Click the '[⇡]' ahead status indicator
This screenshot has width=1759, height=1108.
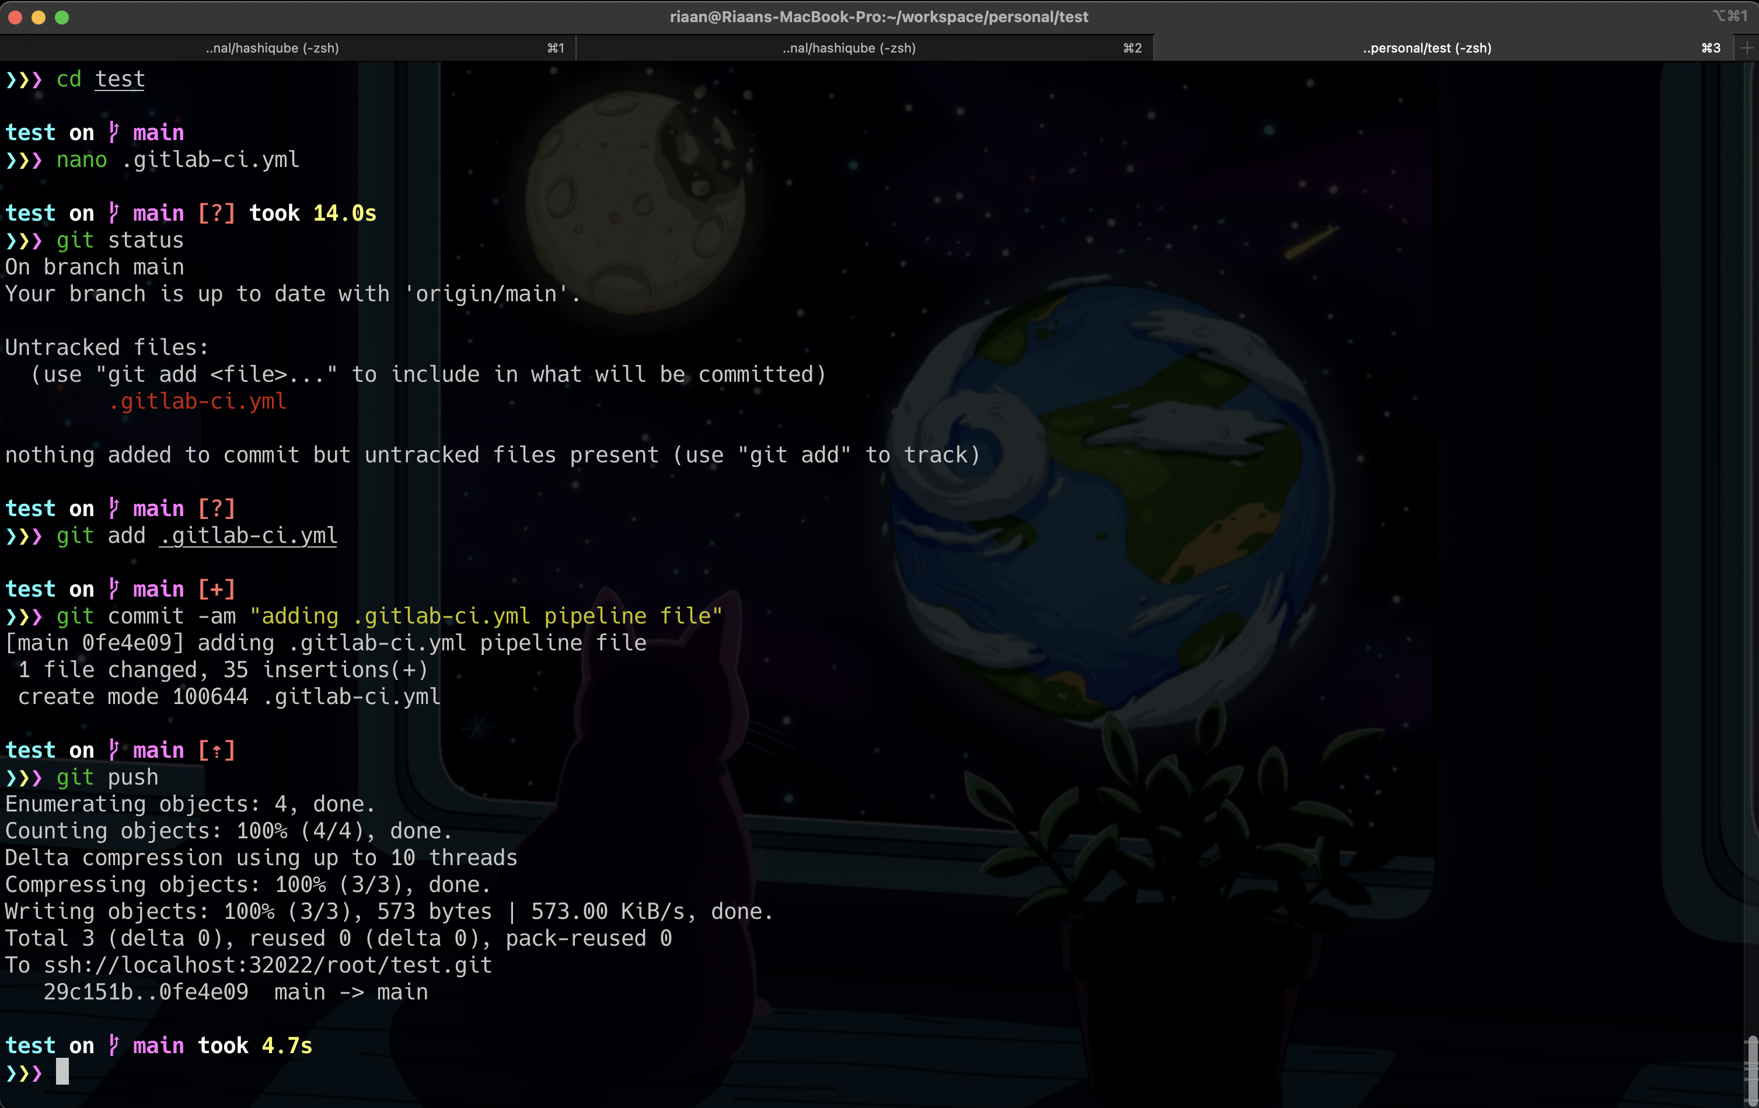pos(216,750)
